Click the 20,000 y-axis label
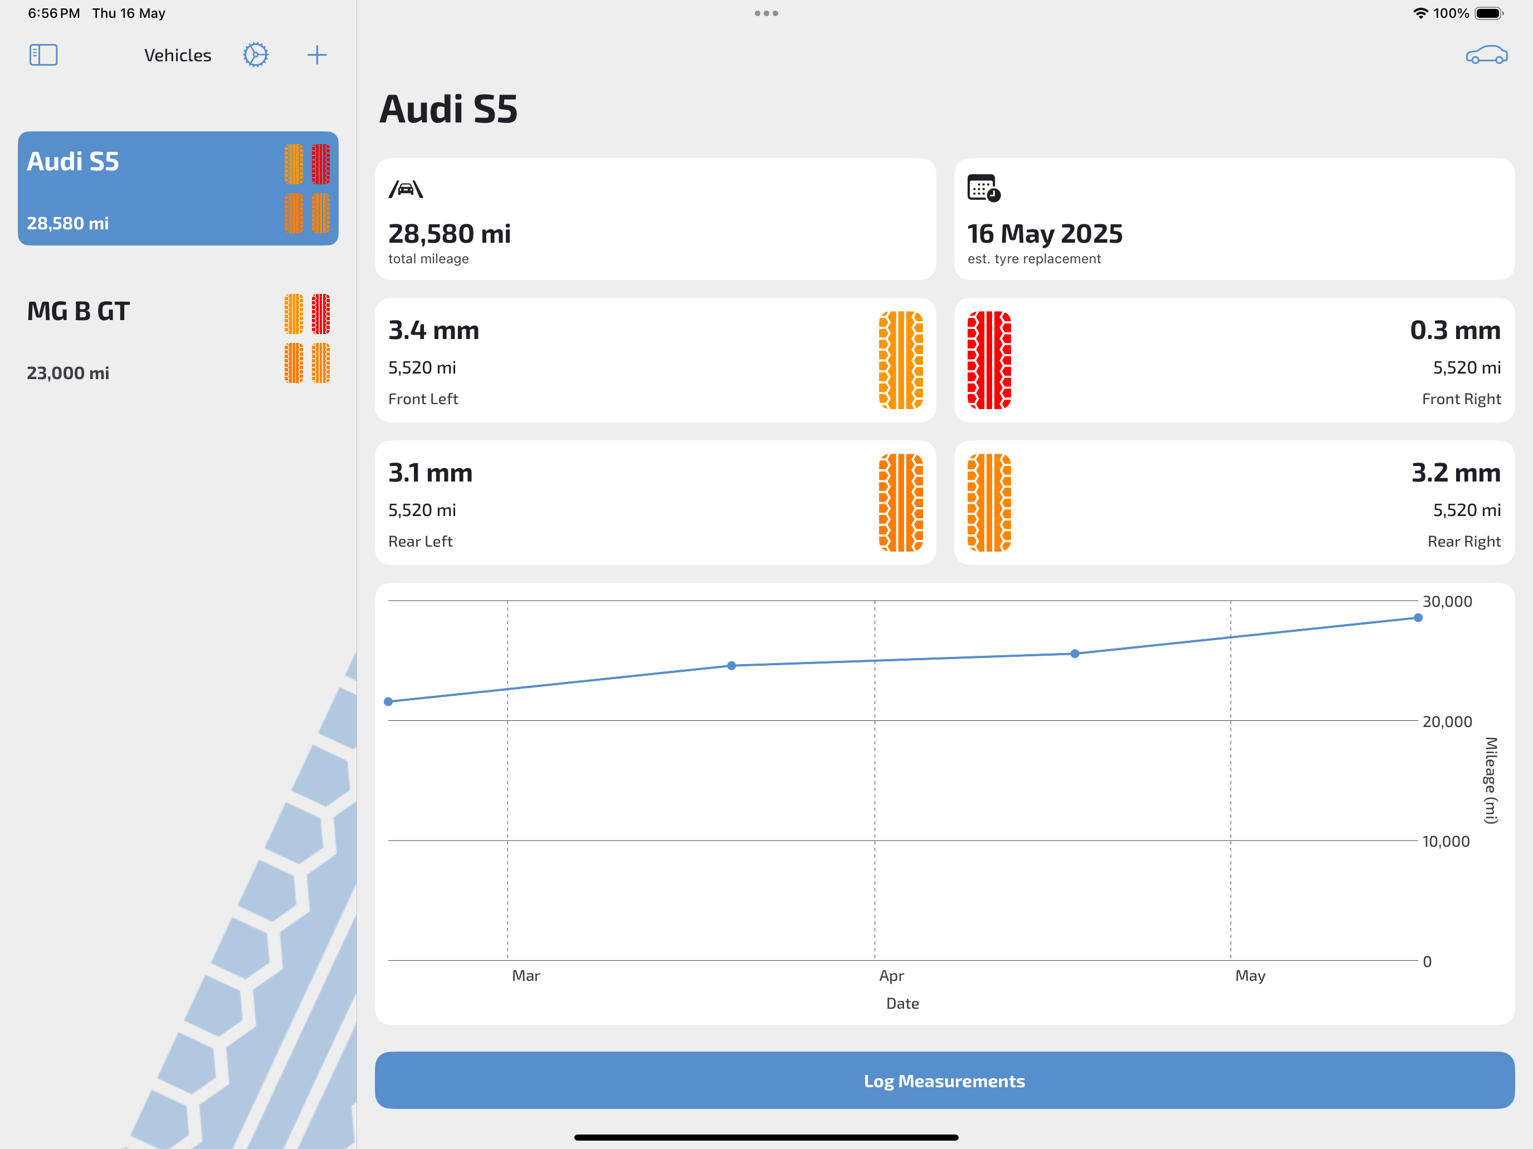 point(1447,721)
